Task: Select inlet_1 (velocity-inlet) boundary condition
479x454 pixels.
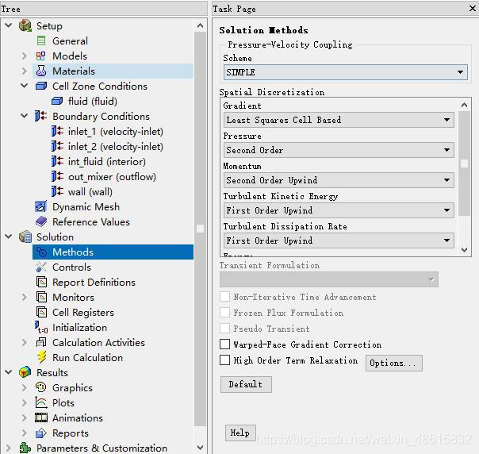Action: [115, 132]
